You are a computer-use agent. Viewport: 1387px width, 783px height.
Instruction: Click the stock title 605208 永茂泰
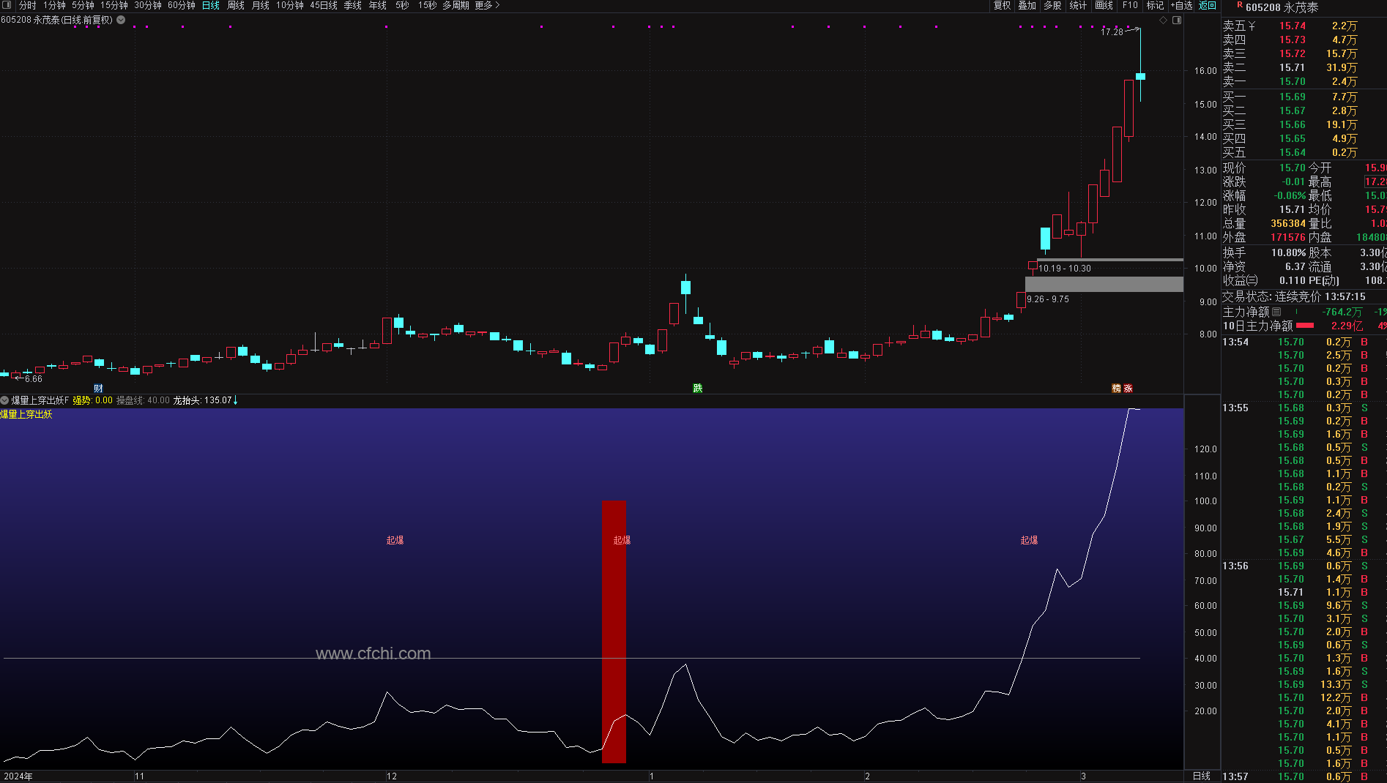pyautogui.click(x=1282, y=7)
